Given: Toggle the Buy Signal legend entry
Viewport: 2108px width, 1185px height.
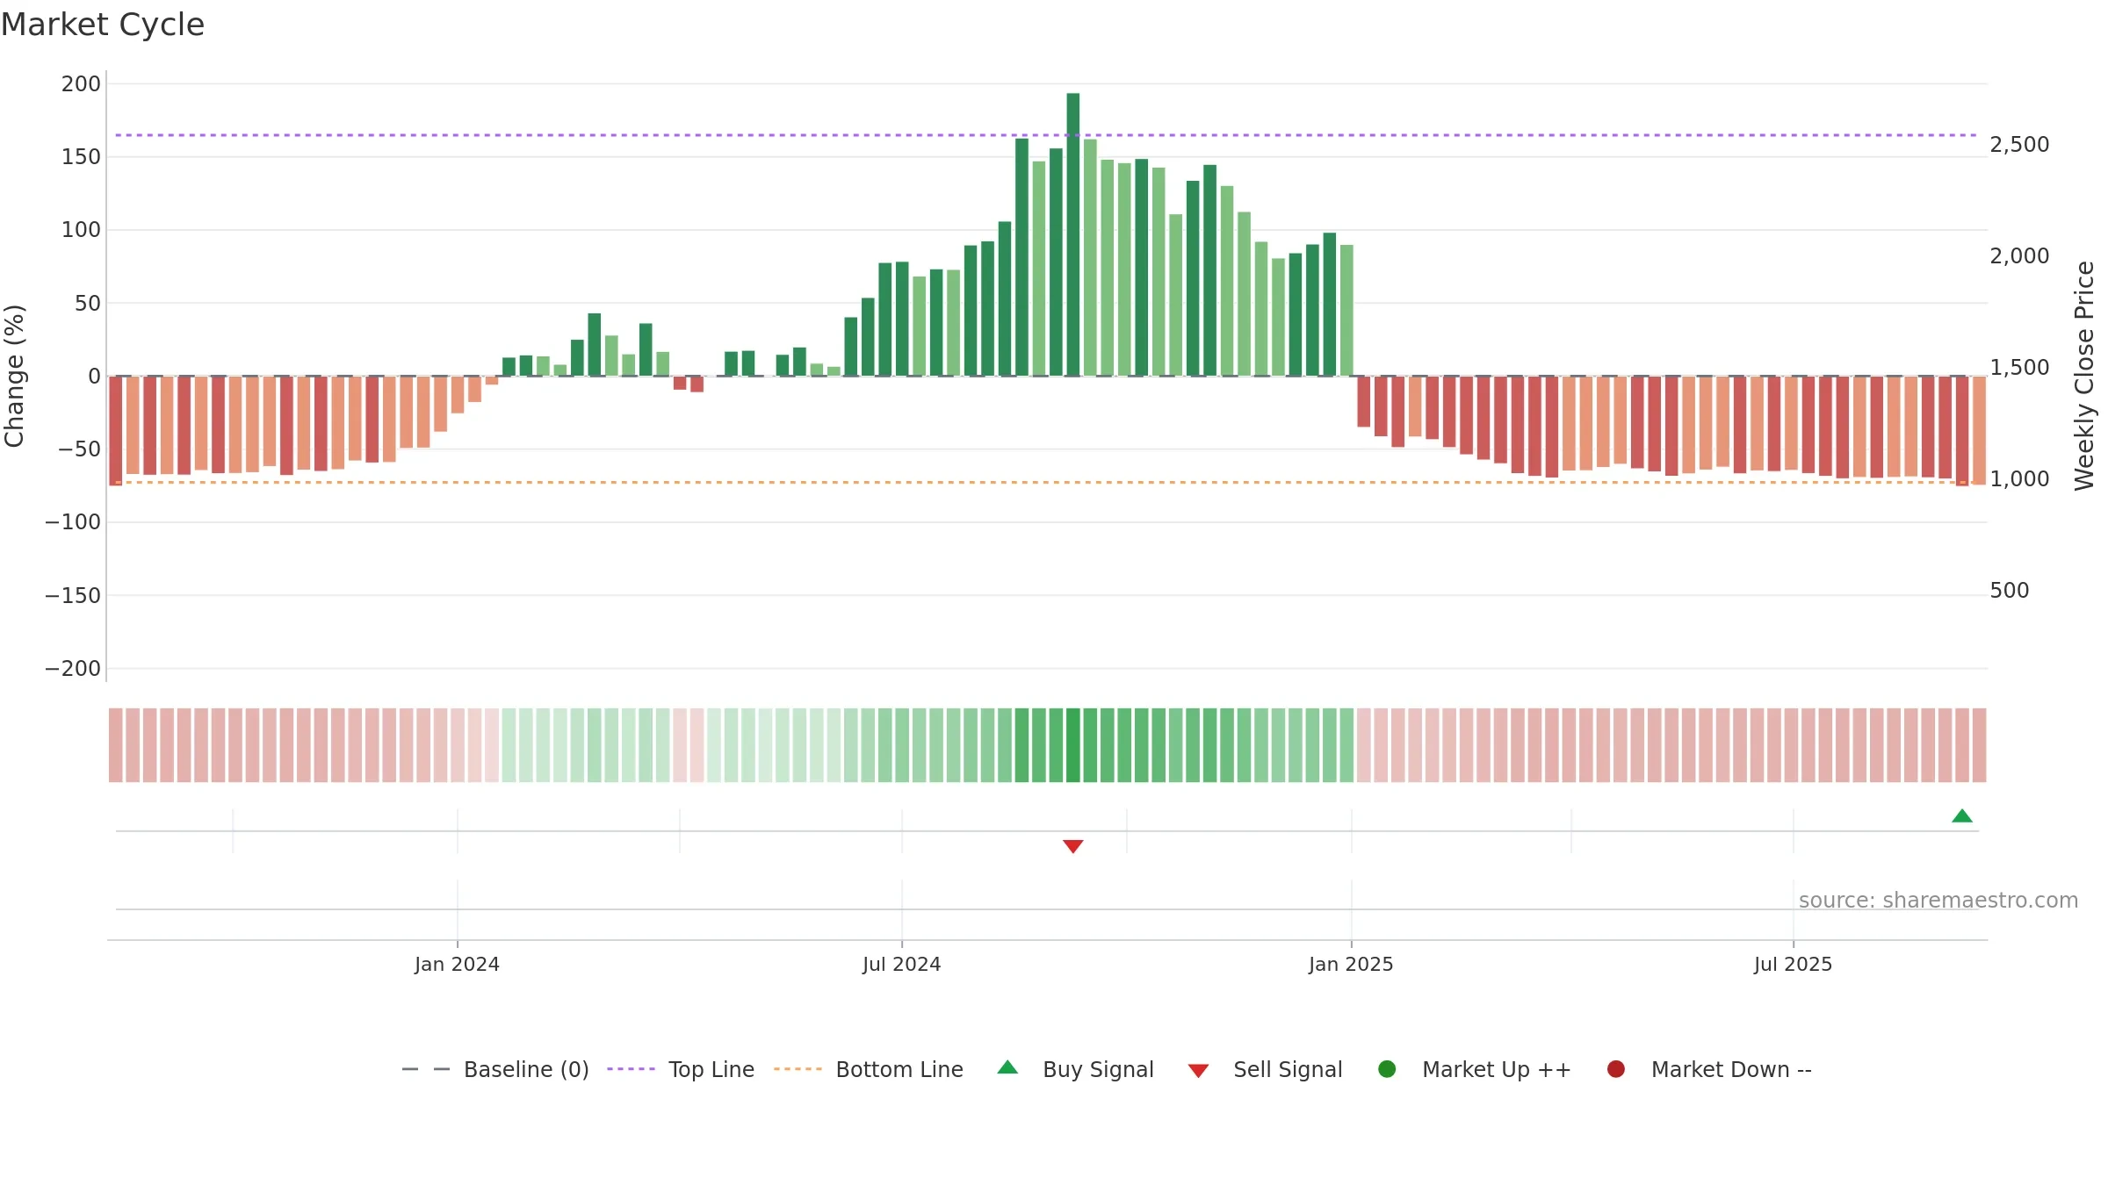Looking at the screenshot, I should (1076, 1070).
